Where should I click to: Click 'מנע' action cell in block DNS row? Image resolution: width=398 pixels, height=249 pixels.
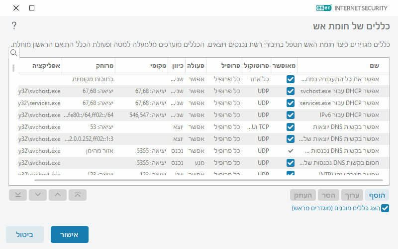[x=199, y=163]
